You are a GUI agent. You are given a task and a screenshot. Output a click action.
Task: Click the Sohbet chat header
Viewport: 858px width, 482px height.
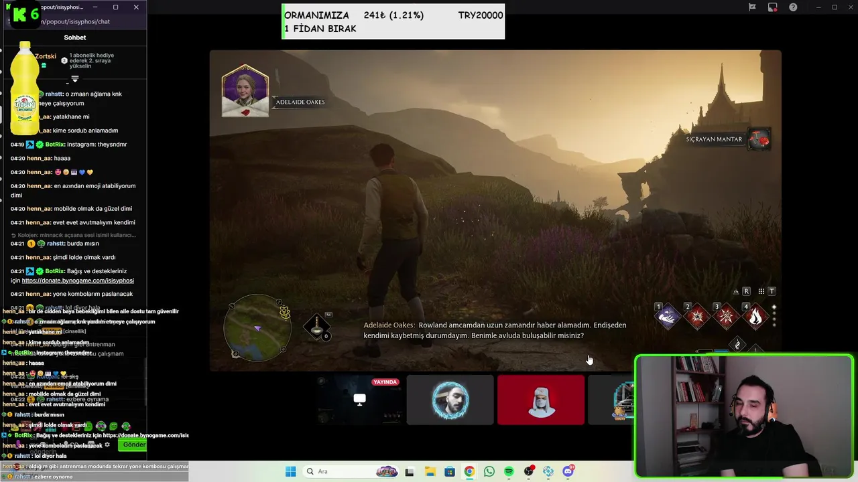74,37
